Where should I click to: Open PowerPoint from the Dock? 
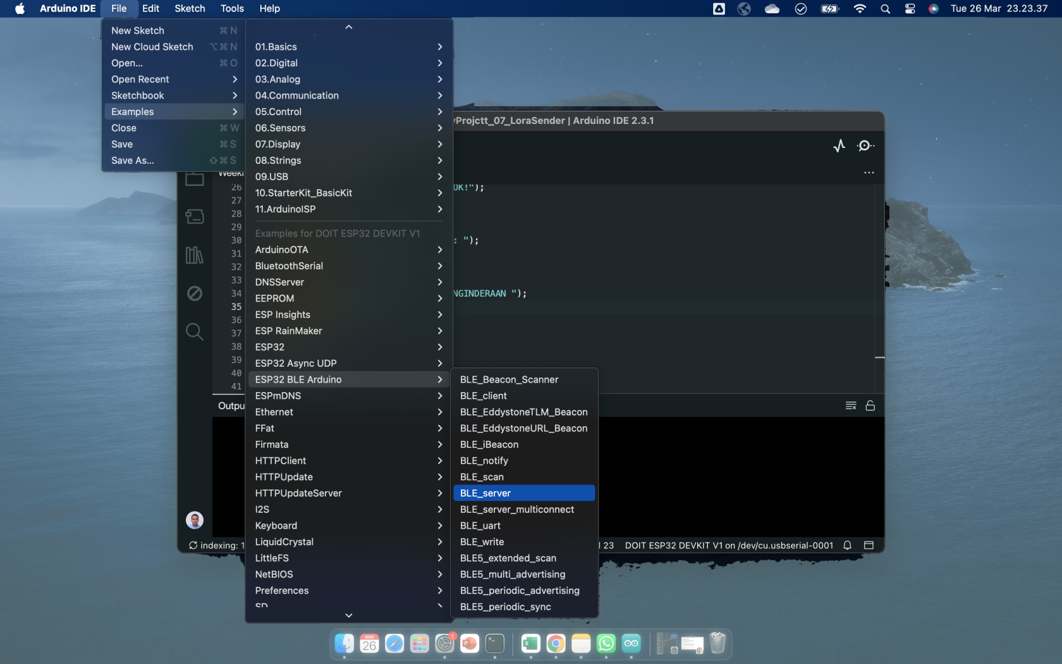point(470,644)
